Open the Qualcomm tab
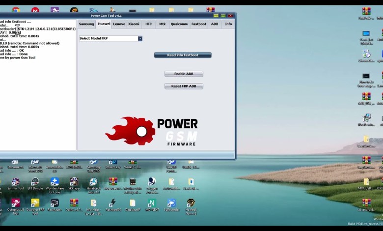 tap(179, 24)
